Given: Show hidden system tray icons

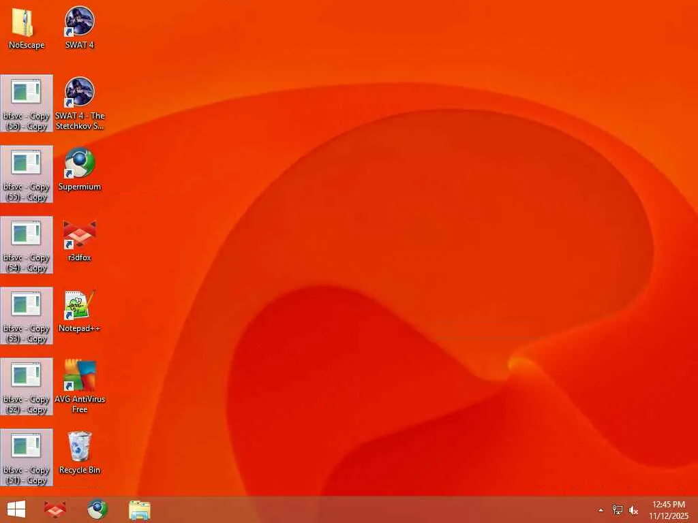Looking at the screenshot, I should click(x=601, y=510).
